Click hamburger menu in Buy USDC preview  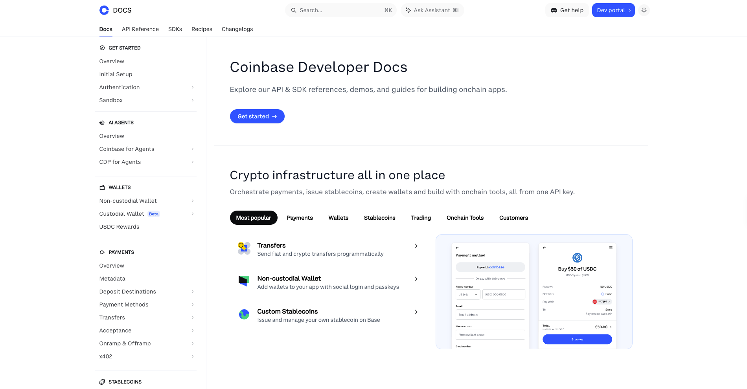click(611, 248)
